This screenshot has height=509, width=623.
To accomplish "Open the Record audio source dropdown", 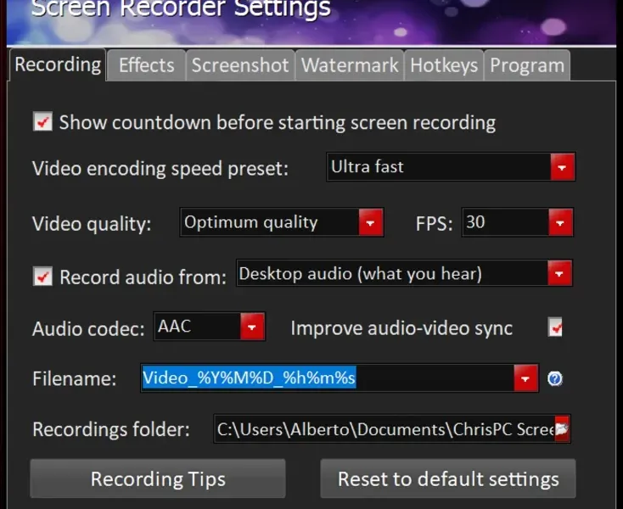I will click(559, 274).
